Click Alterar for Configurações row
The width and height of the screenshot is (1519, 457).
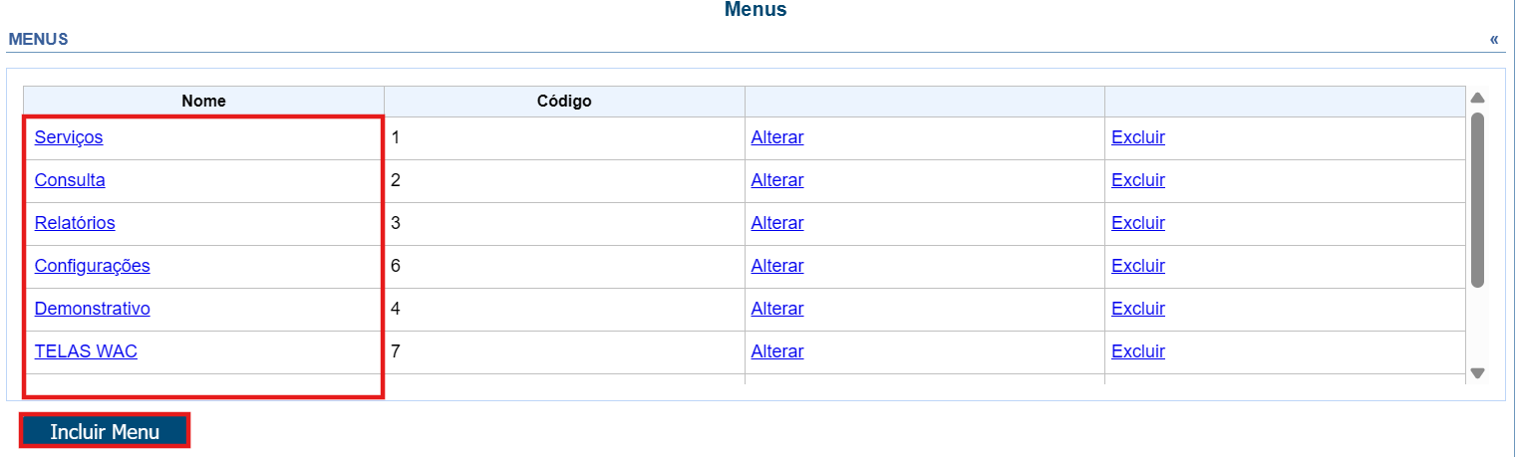tap(777, 266)
